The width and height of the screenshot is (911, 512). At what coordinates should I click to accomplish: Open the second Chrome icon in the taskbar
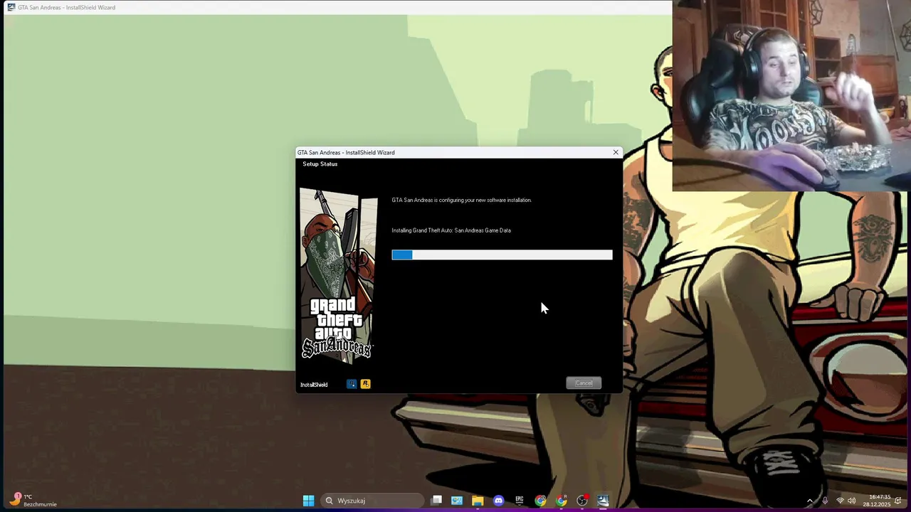(562, 501)
